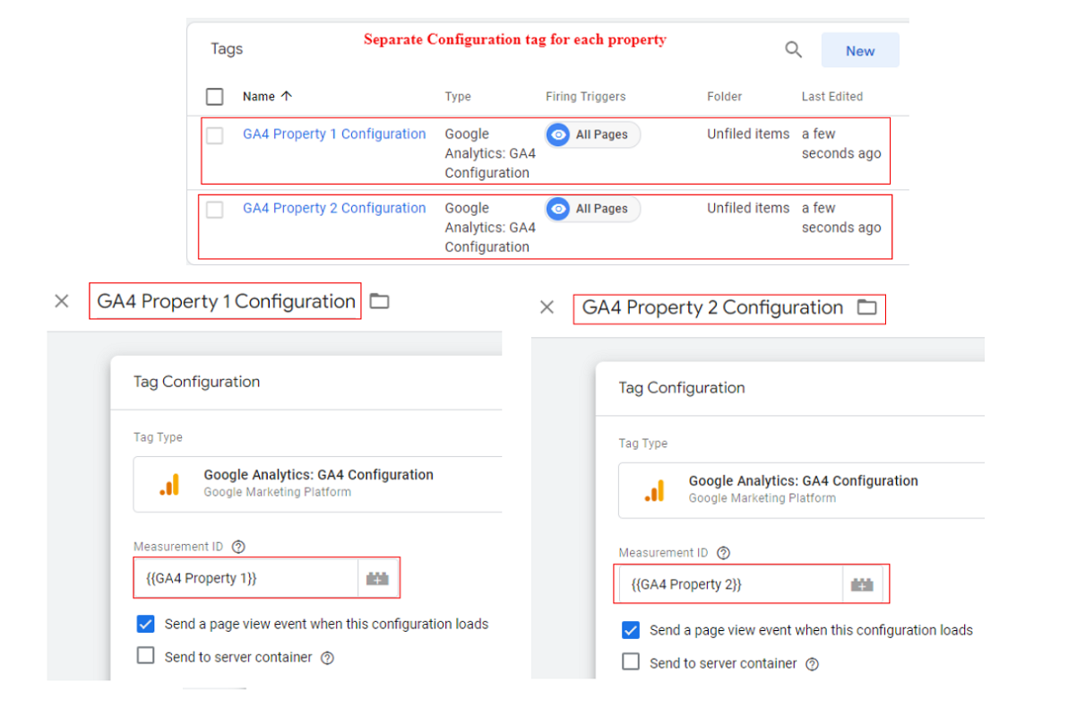Open the variable picker beside {{GA4 Property 2}}
This screenshot has width=1068, height=717.
[863, 583]
